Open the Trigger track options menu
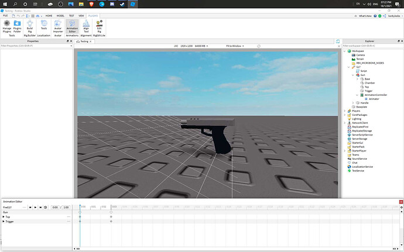The height and width of the screenshot is (252, 404). 69,222
